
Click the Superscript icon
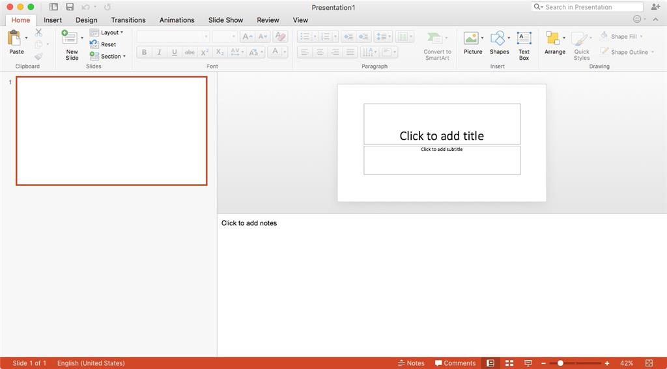205,52
